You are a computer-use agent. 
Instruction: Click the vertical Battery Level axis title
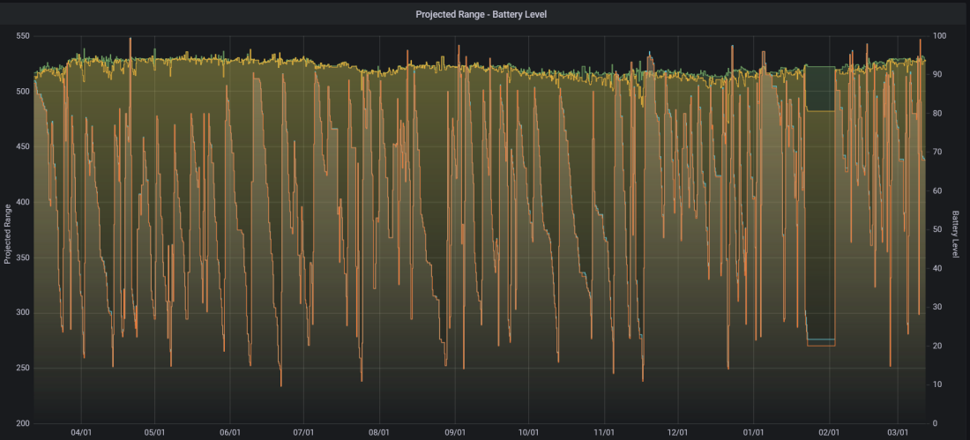coord(955,234)
